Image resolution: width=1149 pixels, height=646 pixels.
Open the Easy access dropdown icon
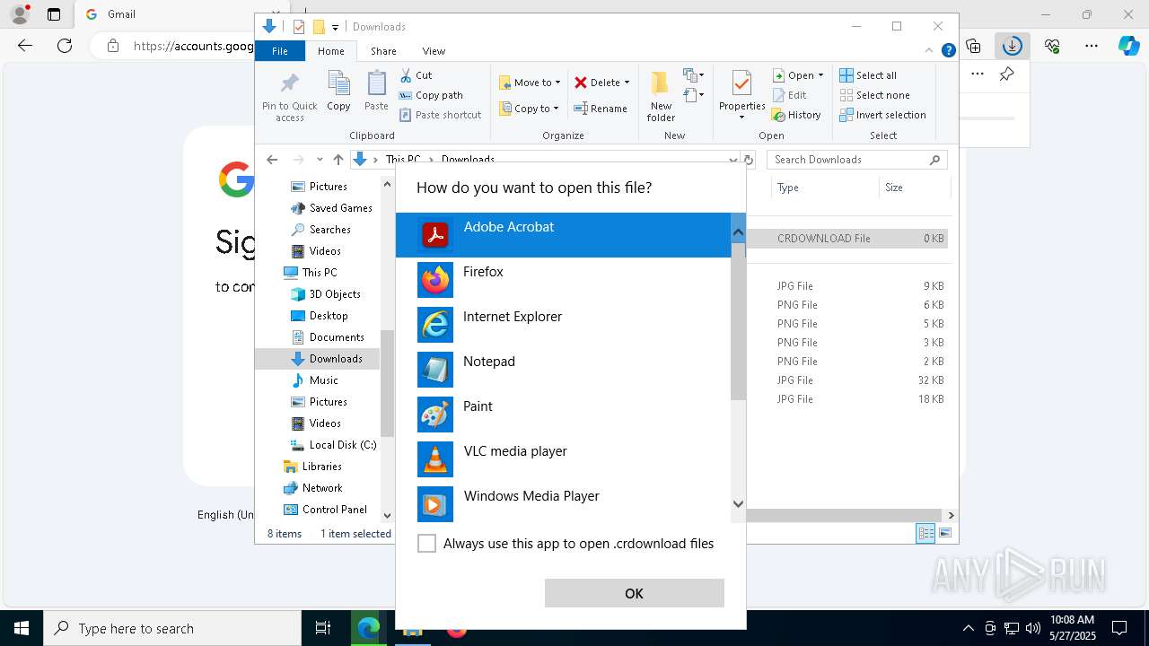point(694,95)
